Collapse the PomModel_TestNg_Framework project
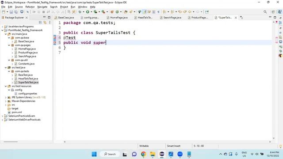 [3, 30]
